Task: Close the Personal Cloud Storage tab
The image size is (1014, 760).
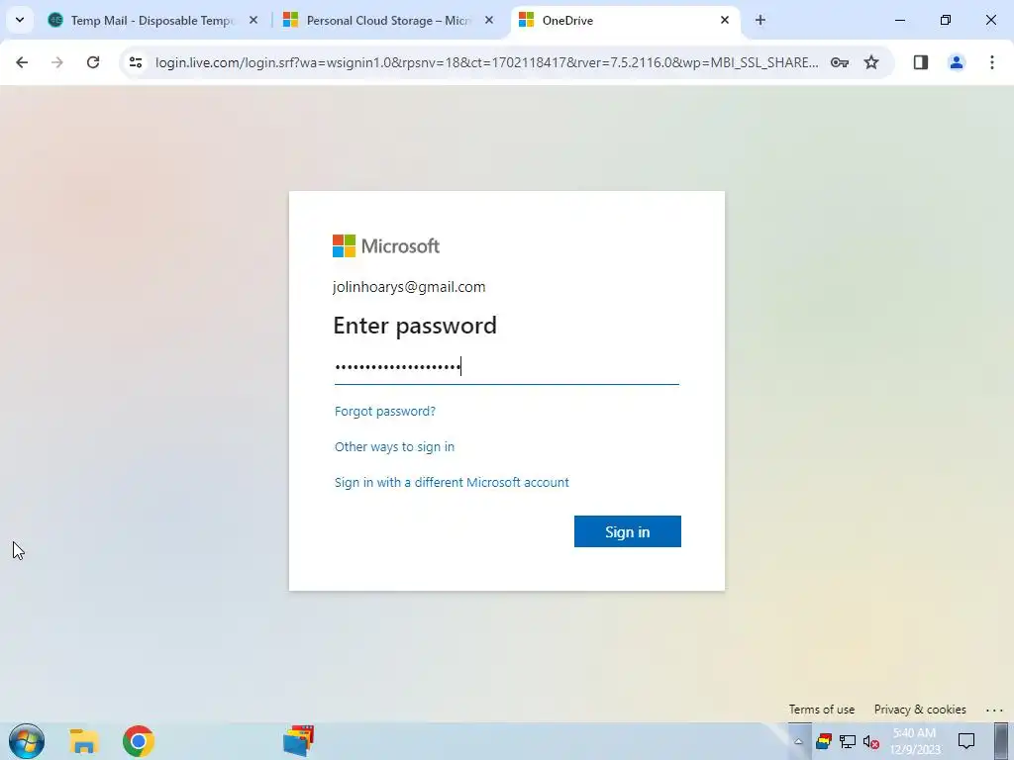Action: click(x=489, y=21)
